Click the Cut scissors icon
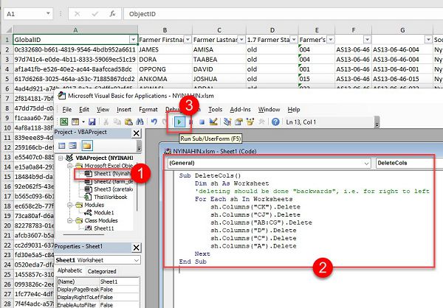The image size is (443, 308). click(x=106, y=122)
